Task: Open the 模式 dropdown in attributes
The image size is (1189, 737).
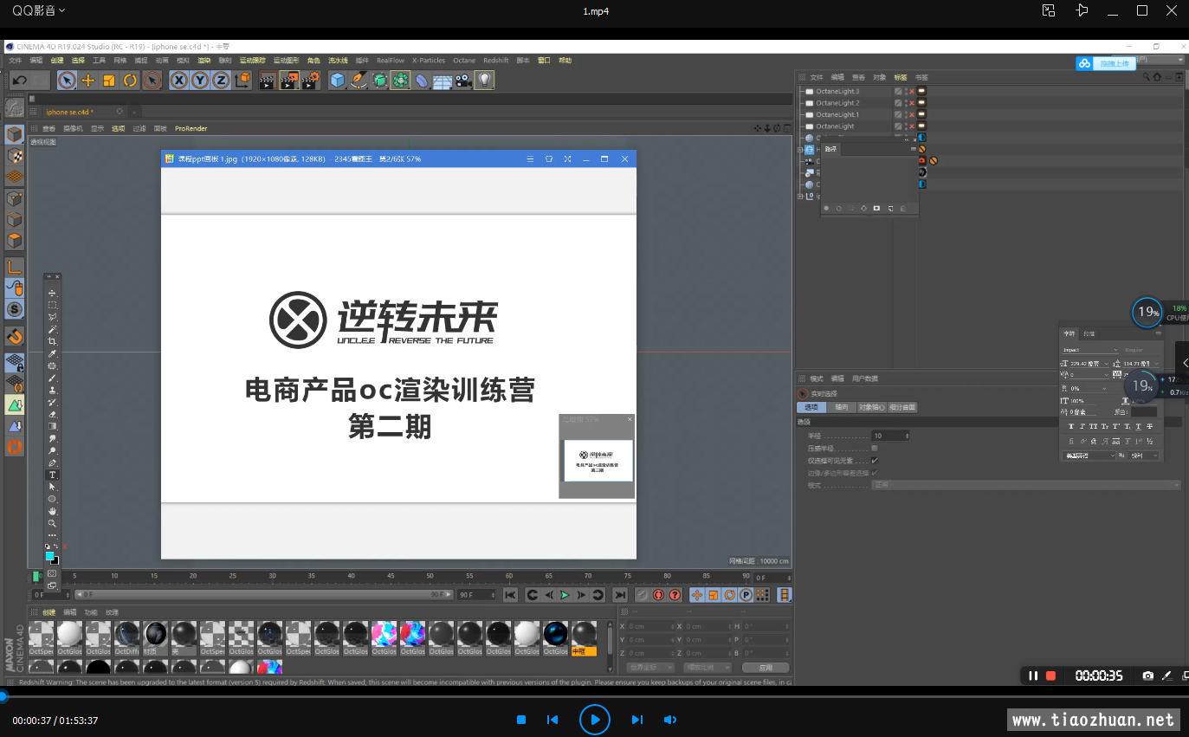Action: pyautogui.click(x=1026, y=485)
